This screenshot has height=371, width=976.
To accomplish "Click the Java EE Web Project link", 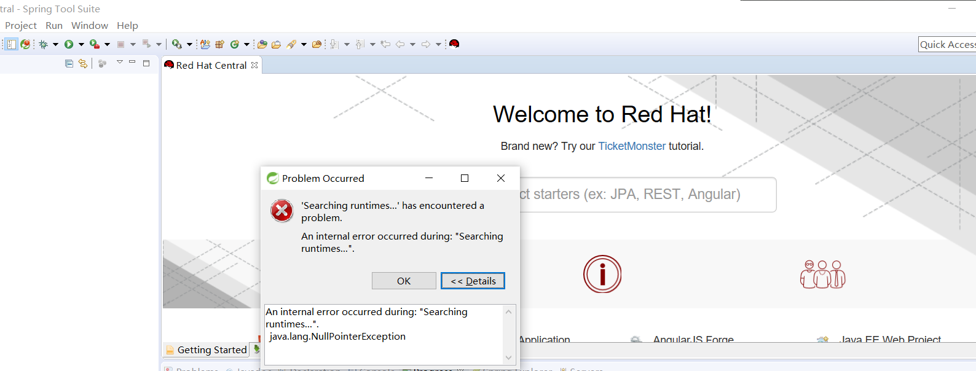I will coord(891,339).
